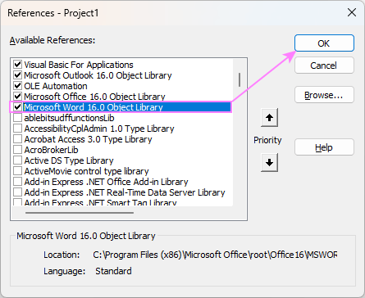Select AccessibilityCplAdmin 1.0 Type Library entry
The image size is (365, 298).
pos(99,129)
